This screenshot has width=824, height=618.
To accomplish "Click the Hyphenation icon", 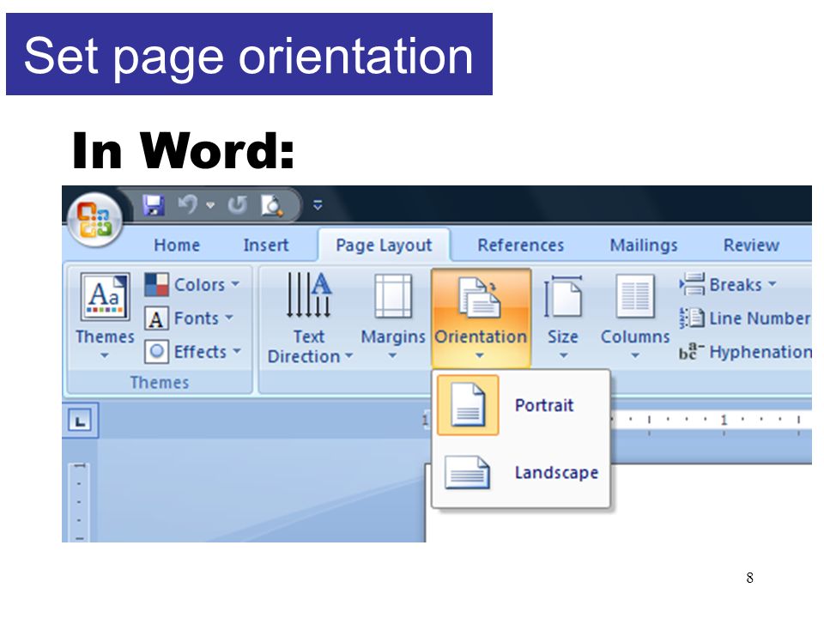I will [x=692, y=352].
